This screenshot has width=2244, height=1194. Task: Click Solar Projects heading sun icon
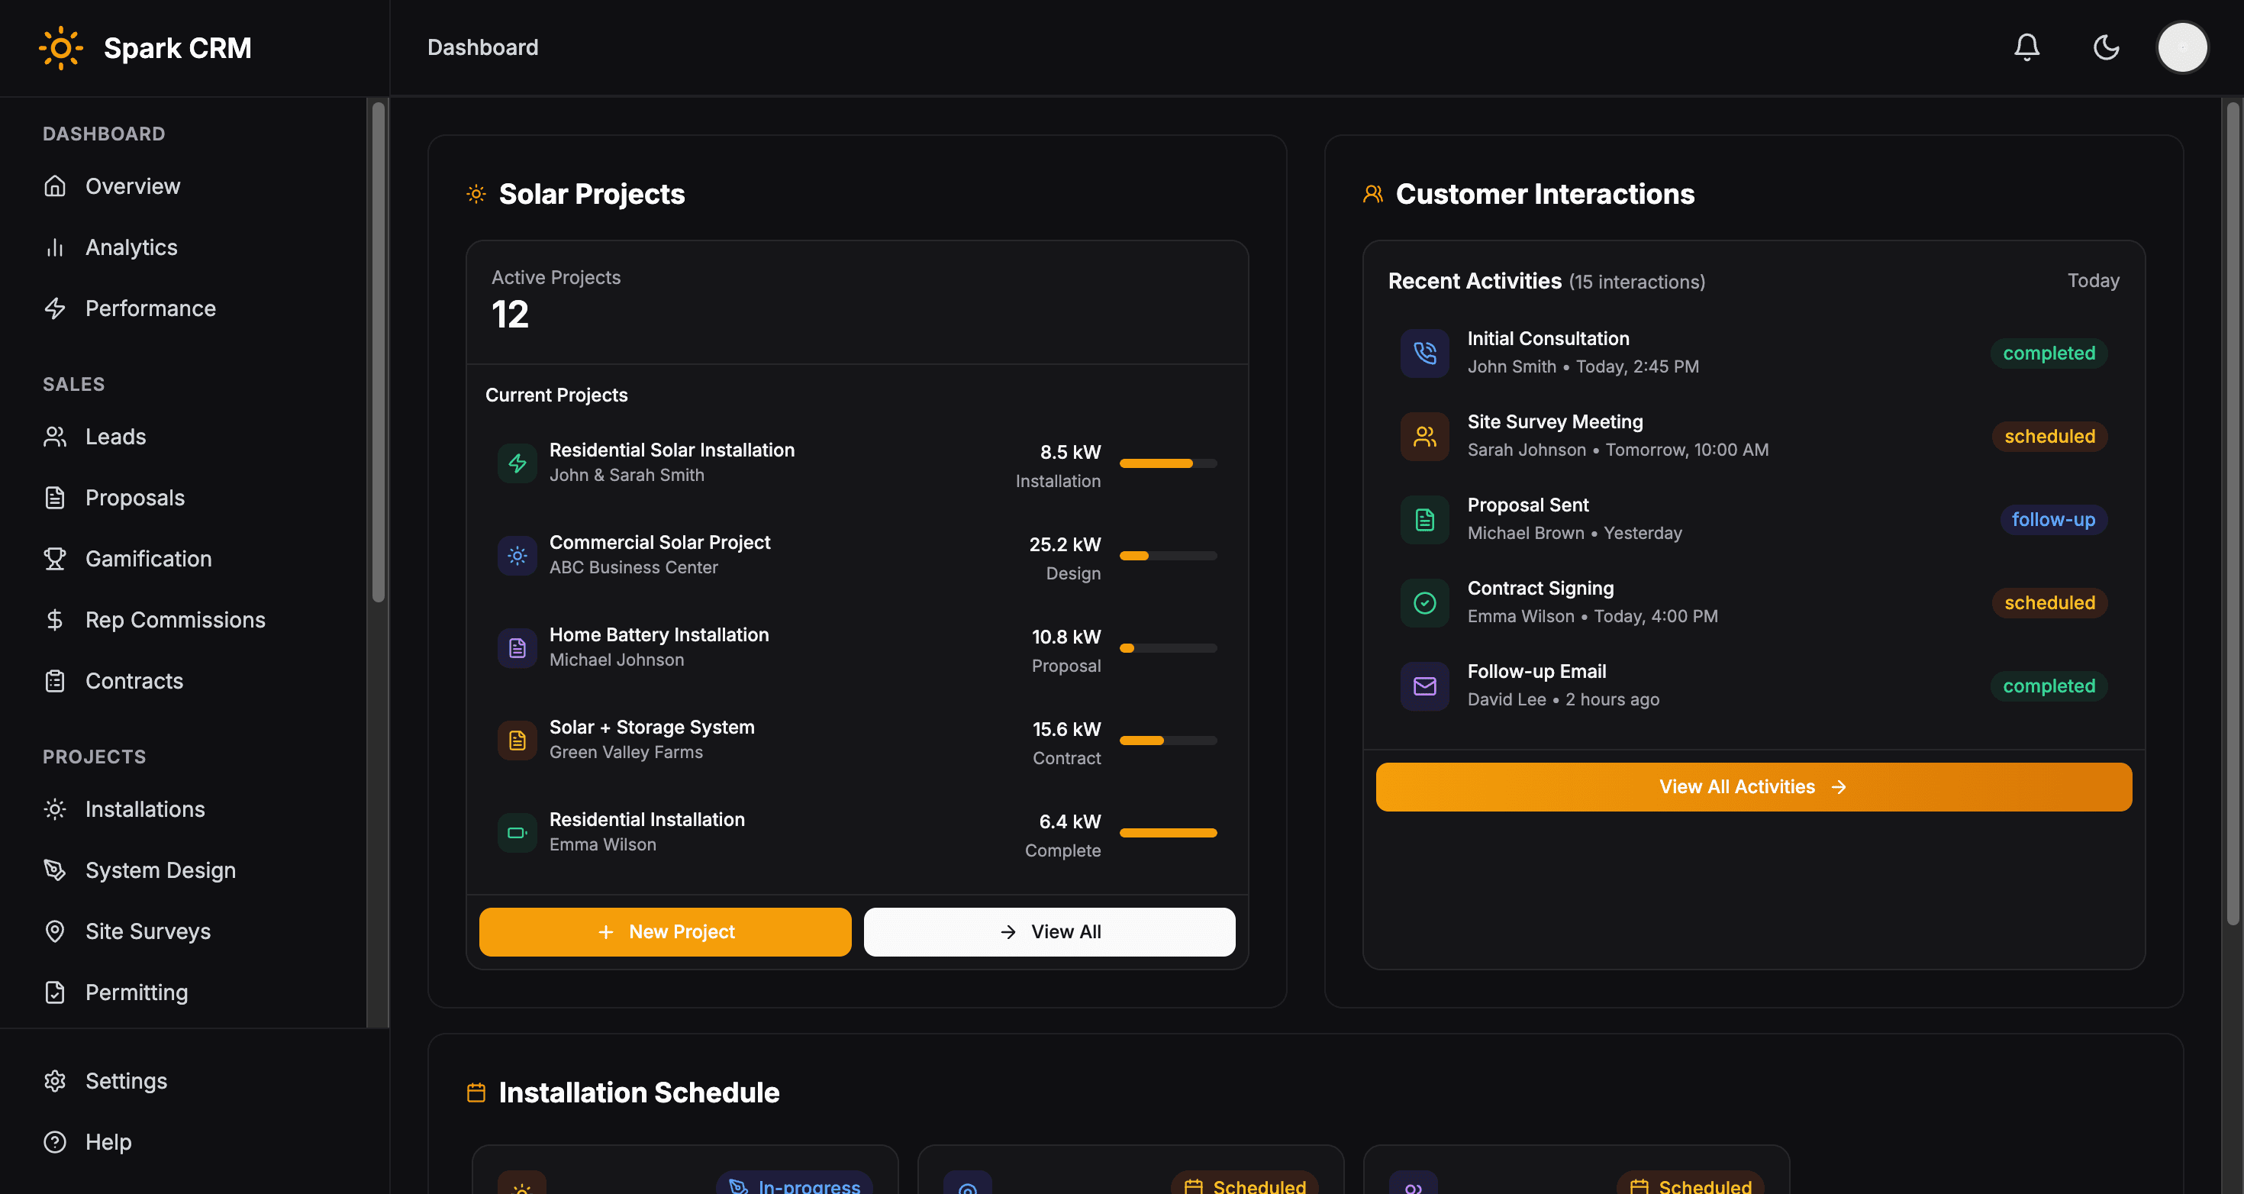[x=476, y=193]
